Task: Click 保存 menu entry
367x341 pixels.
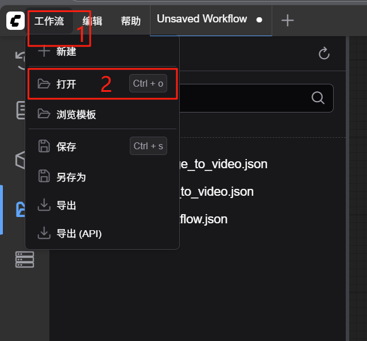Action: pyautogui.click(x=102, y=146)
